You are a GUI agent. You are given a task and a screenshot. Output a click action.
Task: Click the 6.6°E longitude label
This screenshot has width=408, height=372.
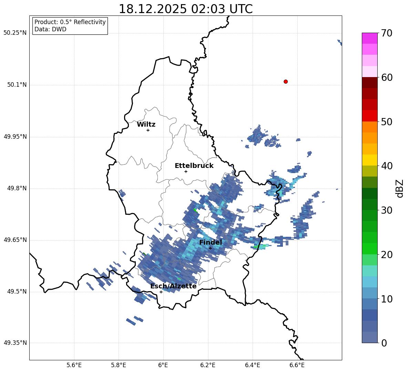coord(297,365)
